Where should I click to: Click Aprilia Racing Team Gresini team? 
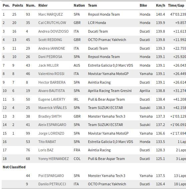point(110,91)
